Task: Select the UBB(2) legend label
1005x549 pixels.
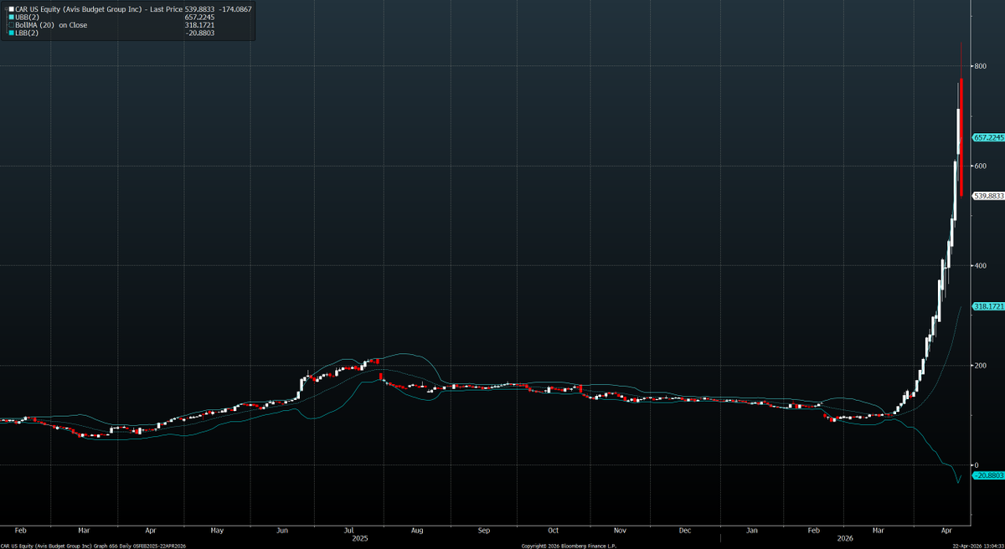Action: (27, 17)
